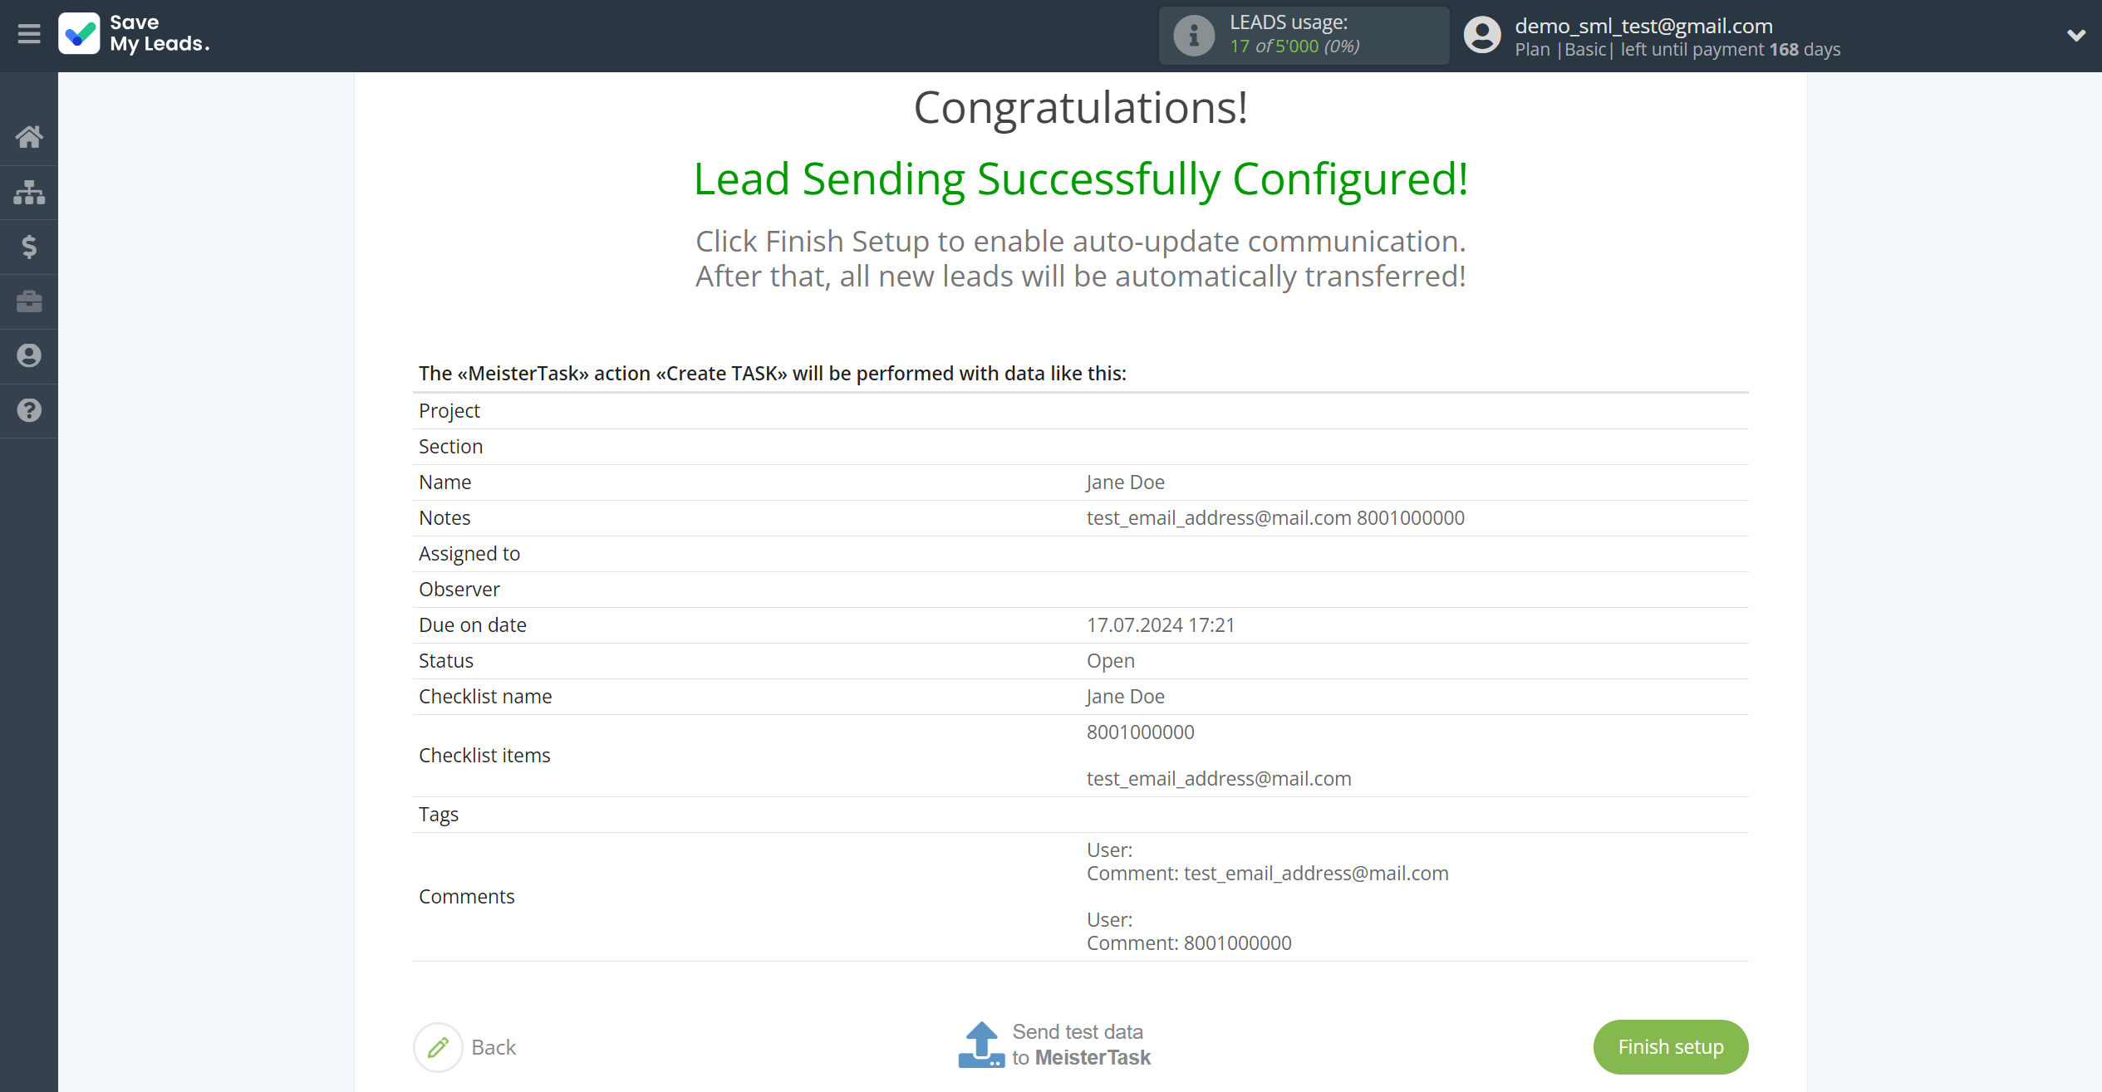Click the Back link

[x=494, y=1047]
